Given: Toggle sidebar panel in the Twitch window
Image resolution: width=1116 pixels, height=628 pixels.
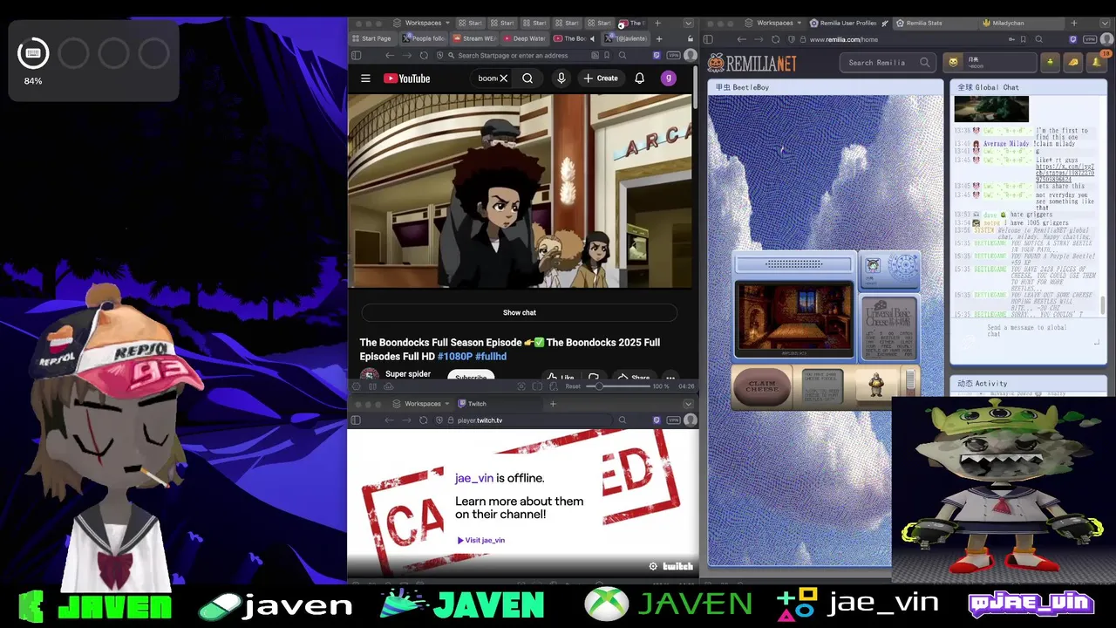Looking at the screenshot, I should [356, 420].
